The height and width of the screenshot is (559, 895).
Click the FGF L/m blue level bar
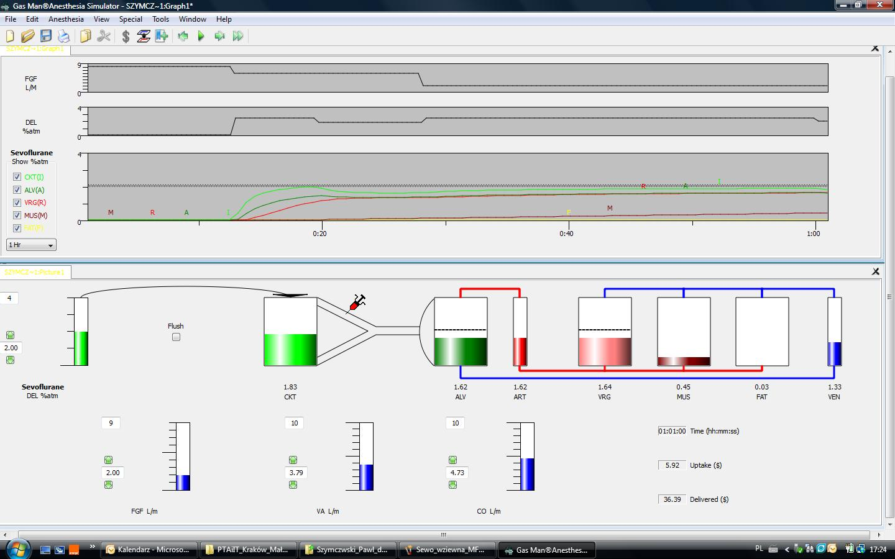(183, 483)
